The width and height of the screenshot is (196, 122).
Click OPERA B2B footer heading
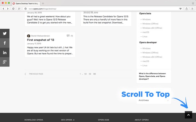[103, 120]
